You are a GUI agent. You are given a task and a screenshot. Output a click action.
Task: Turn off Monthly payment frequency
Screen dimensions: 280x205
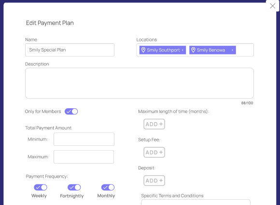click(108, 187)
